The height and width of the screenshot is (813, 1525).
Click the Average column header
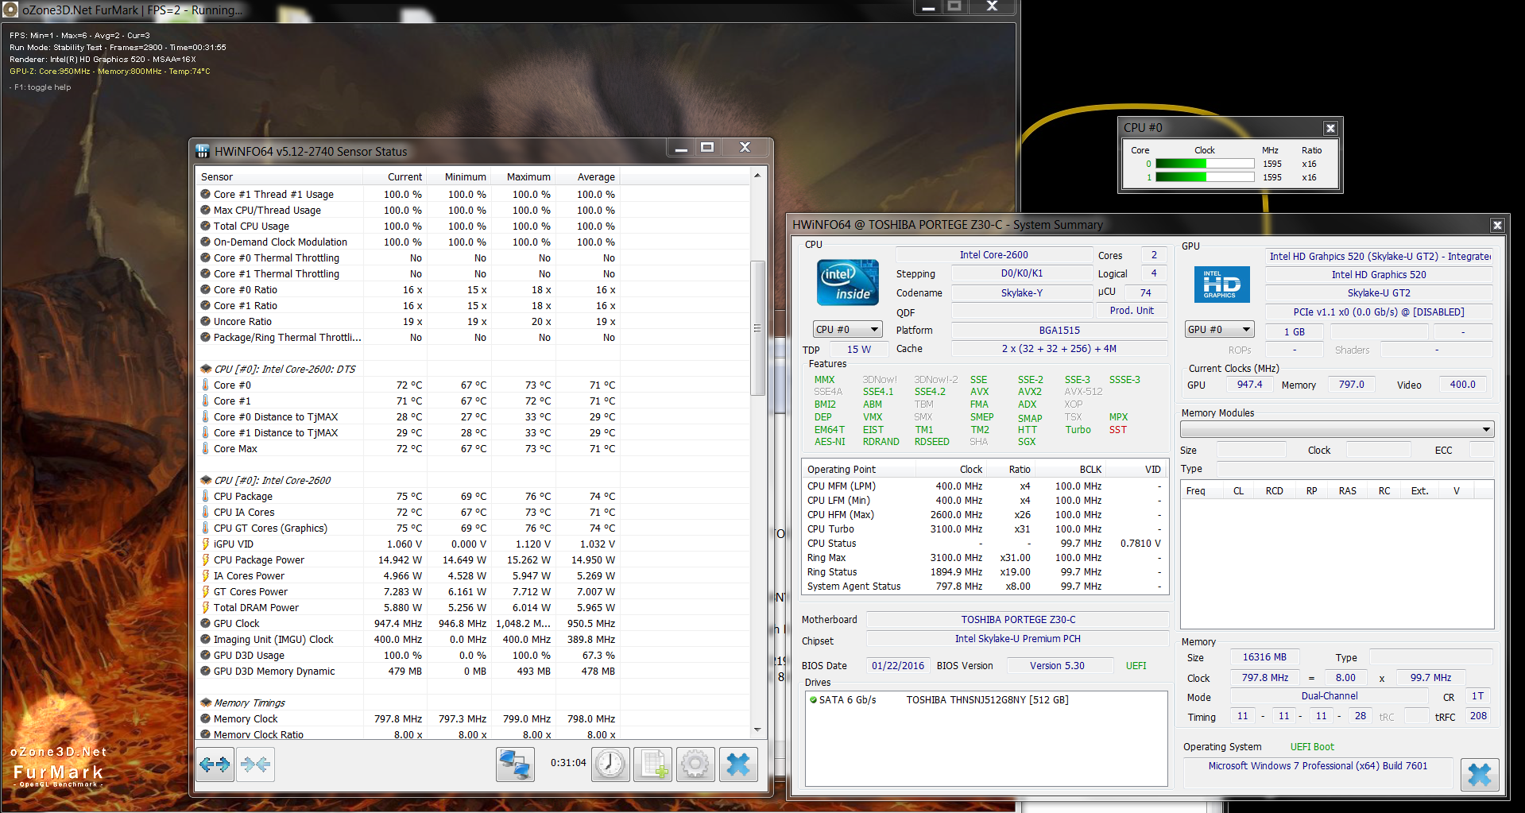click(x=587, y=177)
